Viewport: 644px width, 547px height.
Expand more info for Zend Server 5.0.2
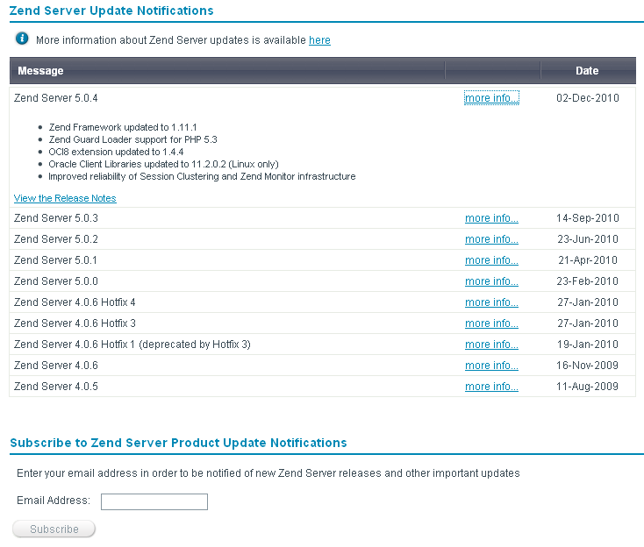(x=491, y=239)
